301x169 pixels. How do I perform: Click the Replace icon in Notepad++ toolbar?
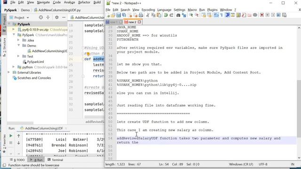coord(184,15)
